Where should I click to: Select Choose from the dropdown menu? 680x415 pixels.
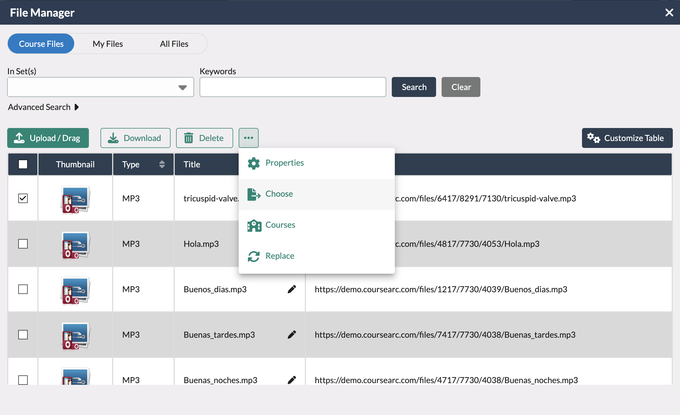click(x=316, y=194)
